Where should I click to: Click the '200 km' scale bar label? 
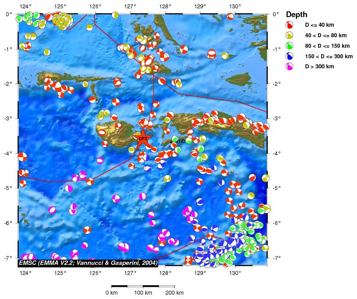click(x=174, y=292)
